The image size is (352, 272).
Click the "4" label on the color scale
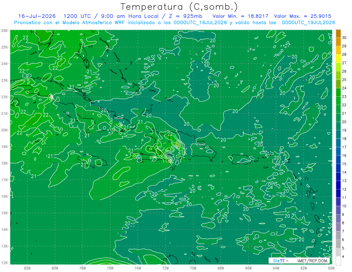(343, 256)
